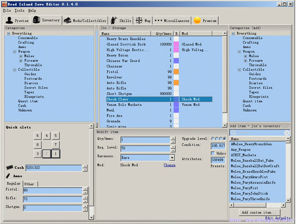Open the Tools menu

click(x=19, y=11)
